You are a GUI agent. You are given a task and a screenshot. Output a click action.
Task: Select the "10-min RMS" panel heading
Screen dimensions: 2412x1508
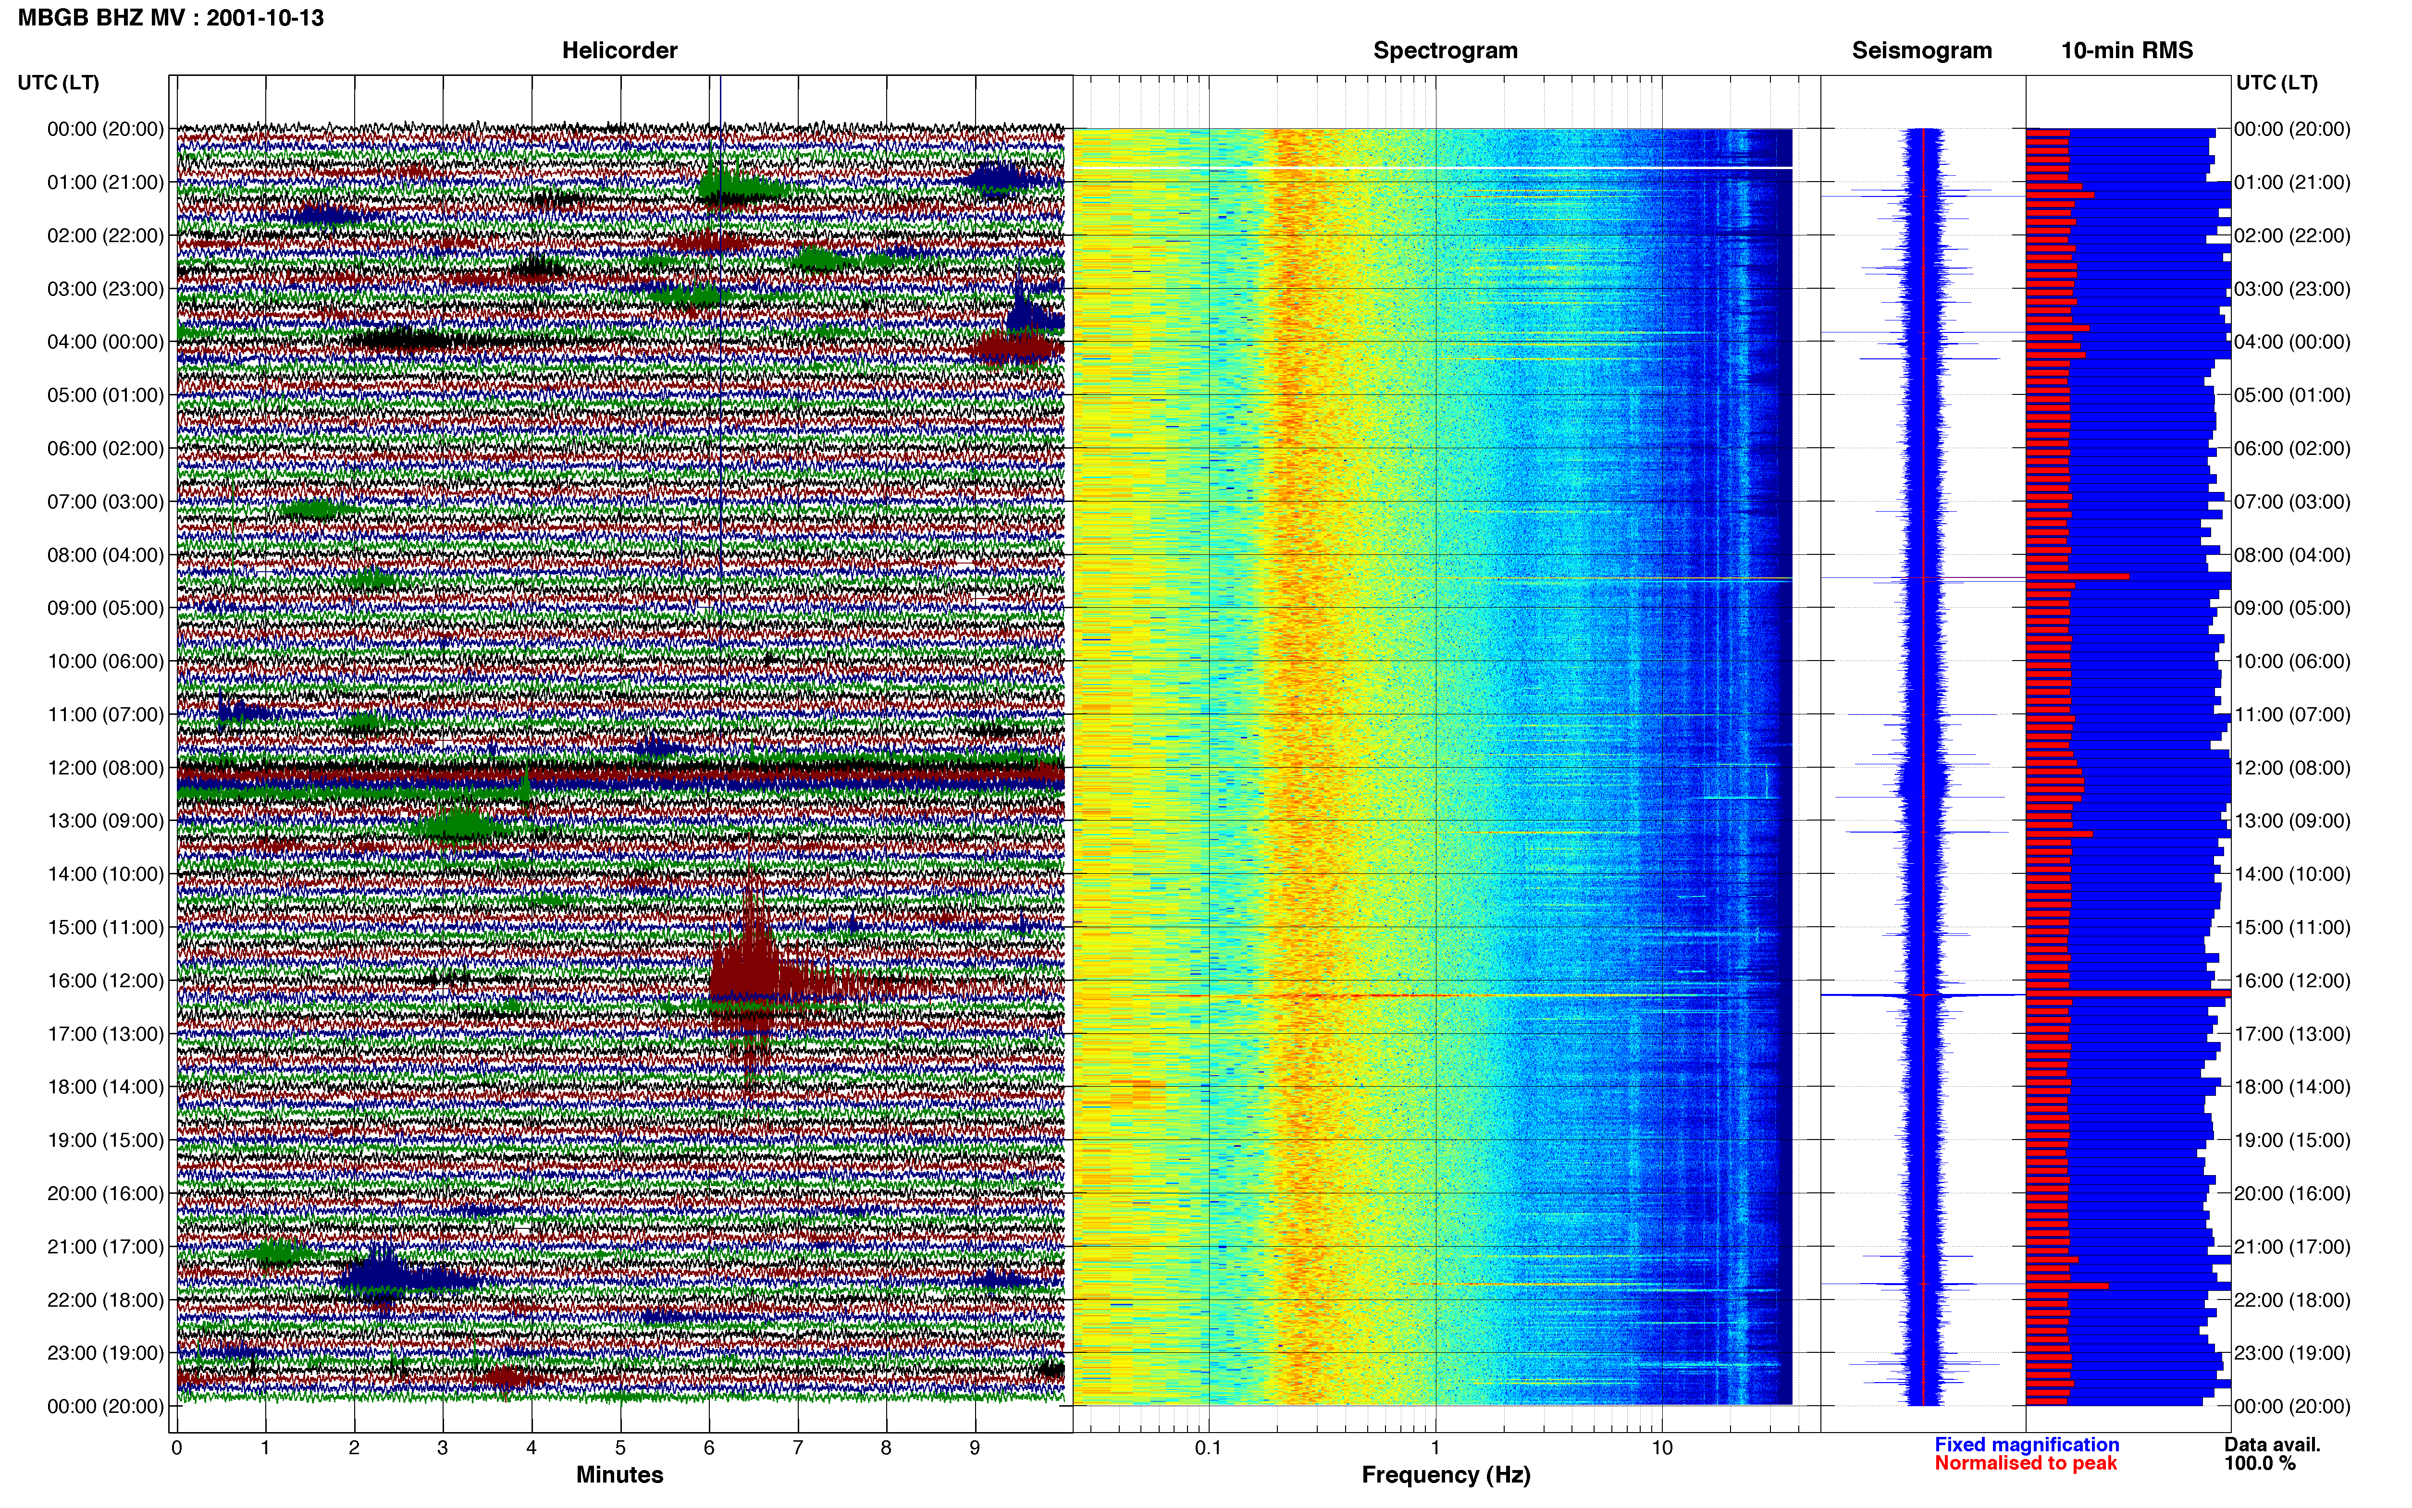click(x=2127, y=51)
